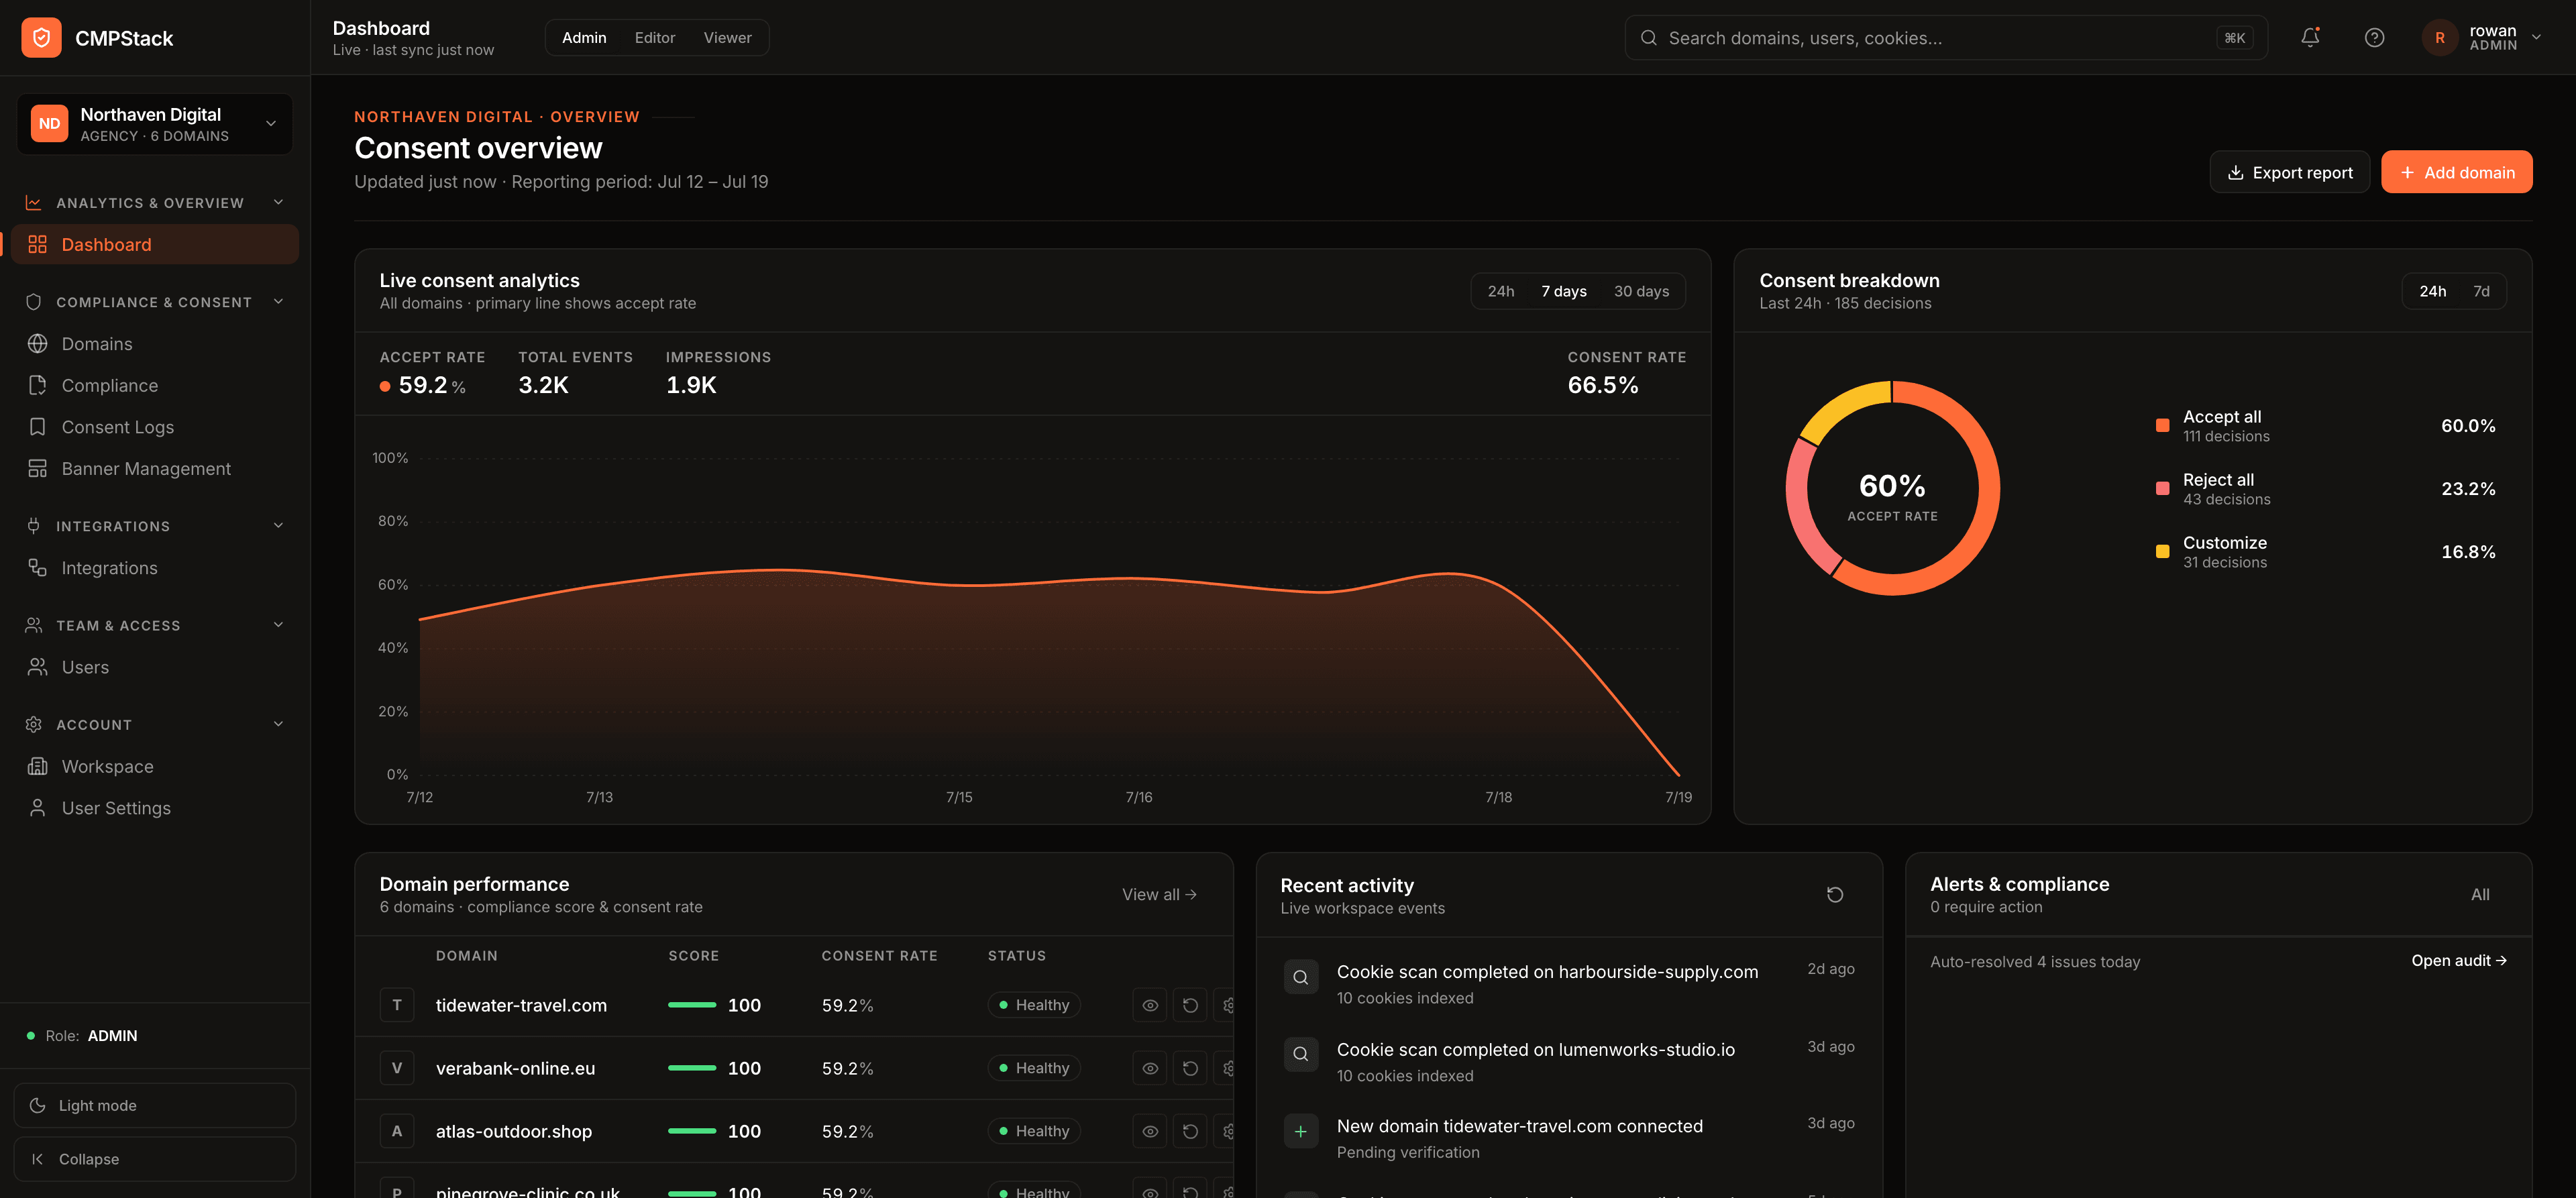
Task: Collapse the Team & Access section
Action: pos(155,625)
